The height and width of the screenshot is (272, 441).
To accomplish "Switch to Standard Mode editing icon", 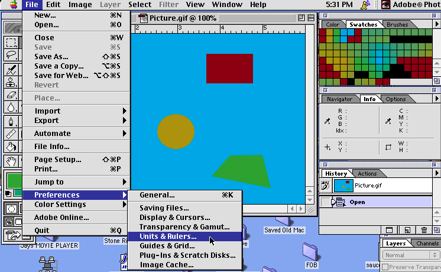I will [11, 209].
